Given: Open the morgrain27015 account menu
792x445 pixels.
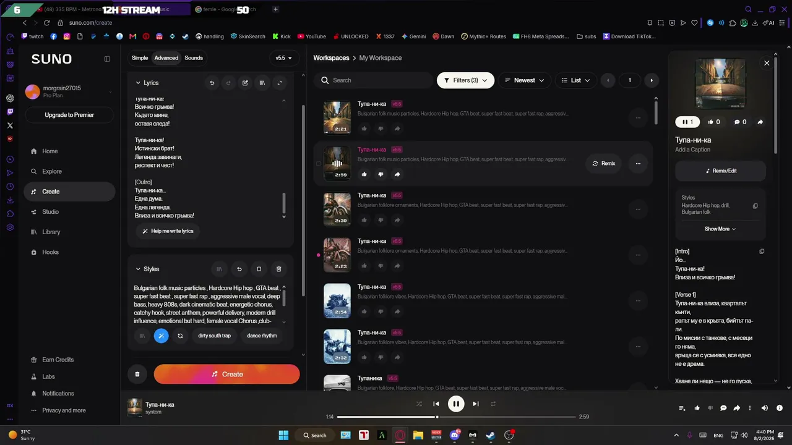Looking at the screenshot, I should (x=69, y=92).
